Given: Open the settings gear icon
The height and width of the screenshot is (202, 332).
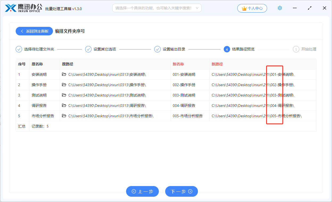Looking at the screenshot, I should click(x=280, y=8).
